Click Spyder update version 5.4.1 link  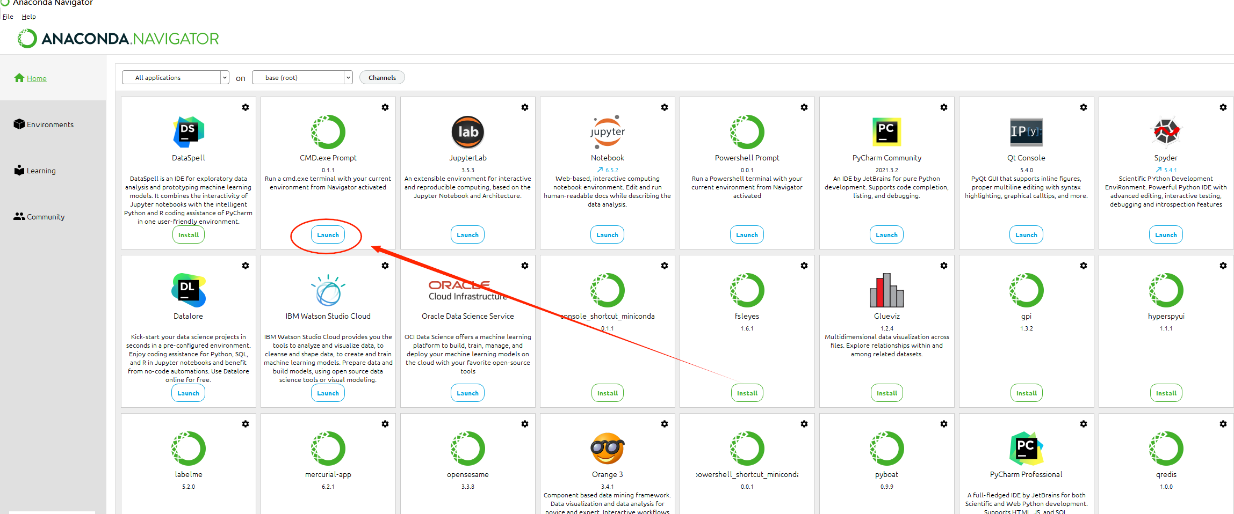pyautogui.click(x=1166, y=170)
